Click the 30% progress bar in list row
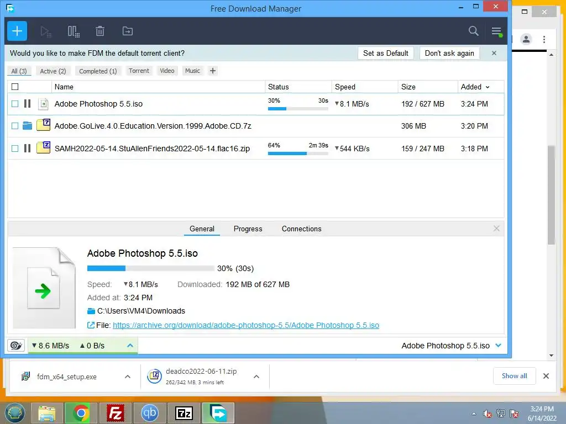 pyautogui.click(x=298, y=109)
